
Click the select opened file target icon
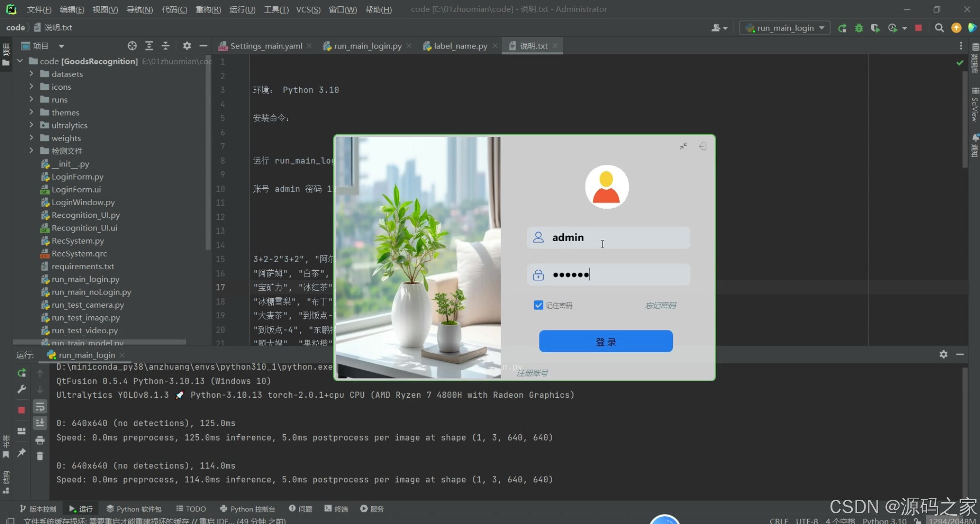(x=132, y=46)
